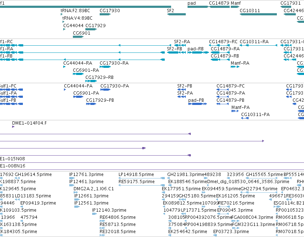Select the EP09419.3prime EST
The width and height of the screenshot is (304, 237).
22,207
